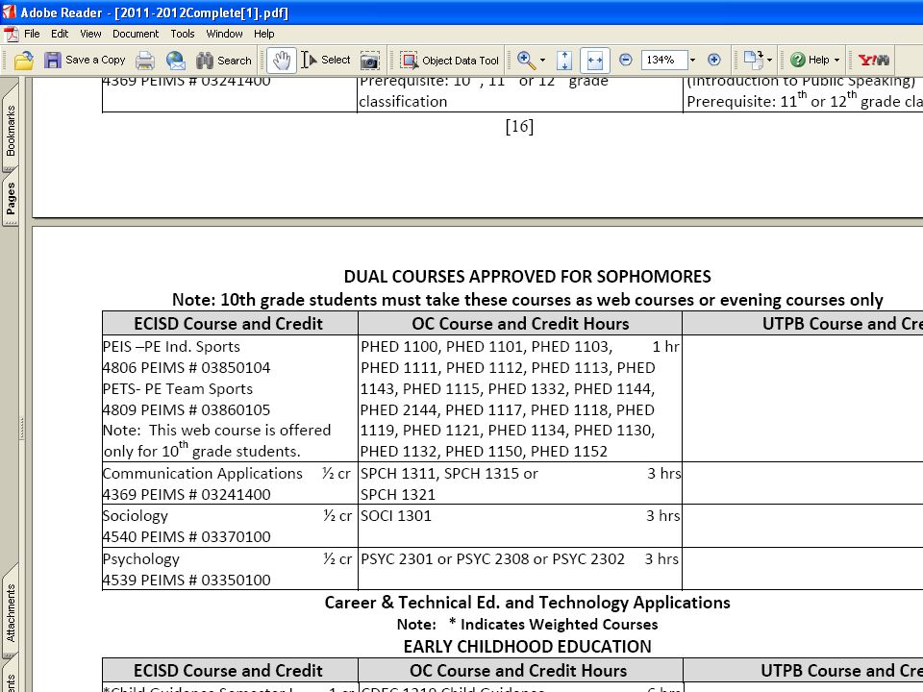Click Adobe Reader title bar icon
Screen dimensions: 923x692
click(9, 12)
